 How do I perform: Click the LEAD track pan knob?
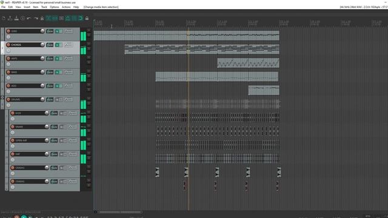(8, 37)
